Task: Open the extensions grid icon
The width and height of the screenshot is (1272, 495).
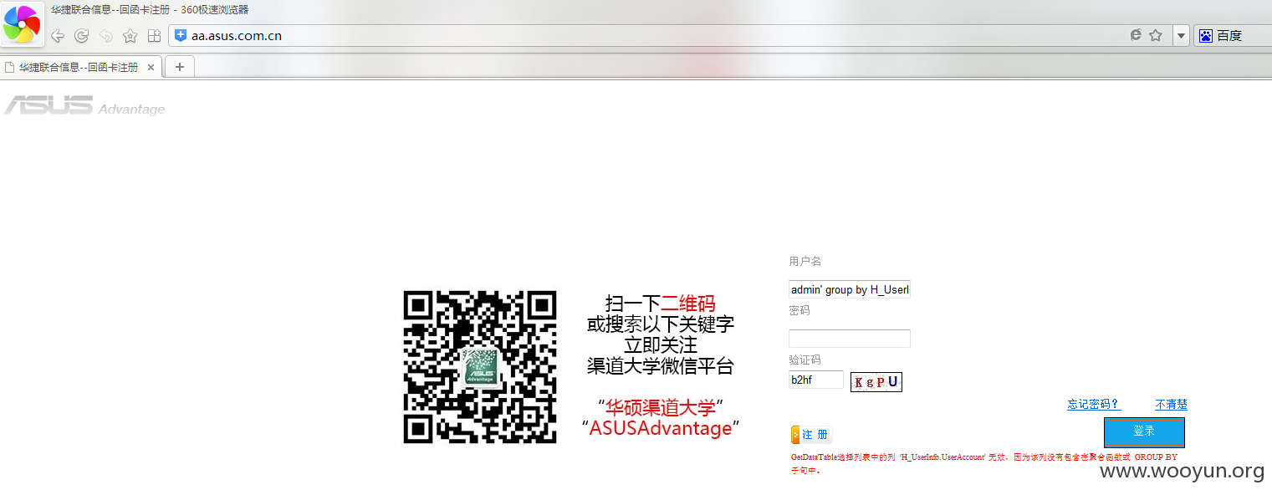Action: [154, 36]
